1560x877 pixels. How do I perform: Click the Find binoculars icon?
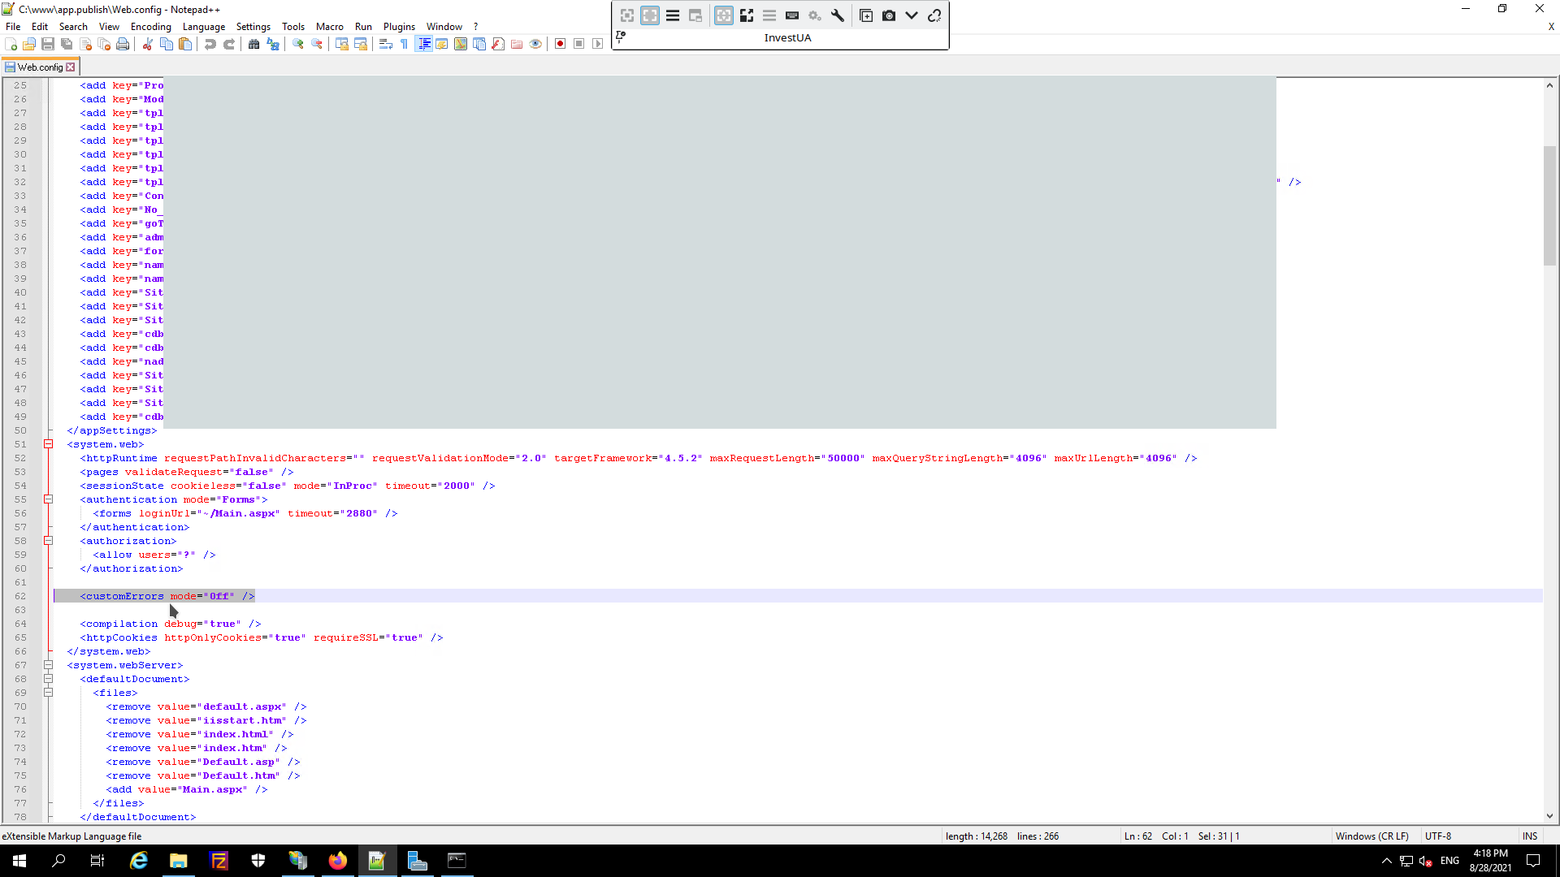pos(254,44)
